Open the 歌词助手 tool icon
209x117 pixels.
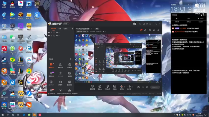69,83
